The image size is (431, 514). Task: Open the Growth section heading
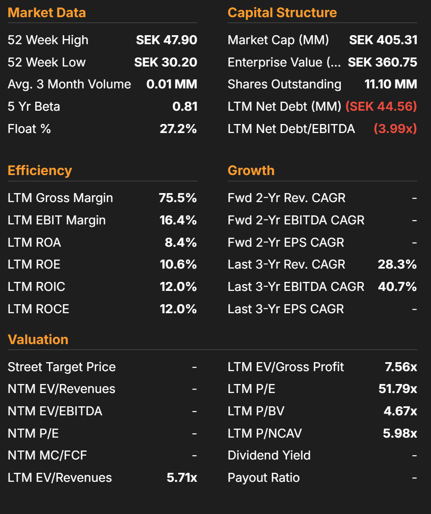click(x=251, y=170)
